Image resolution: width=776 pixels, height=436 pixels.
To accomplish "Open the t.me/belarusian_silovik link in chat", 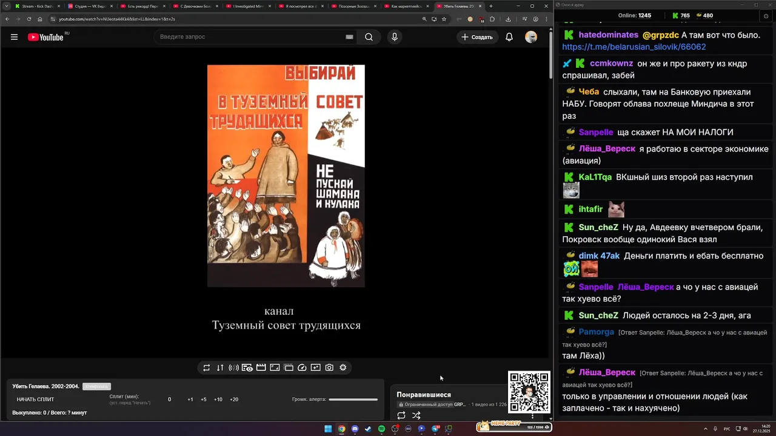I will click(634, 47).
